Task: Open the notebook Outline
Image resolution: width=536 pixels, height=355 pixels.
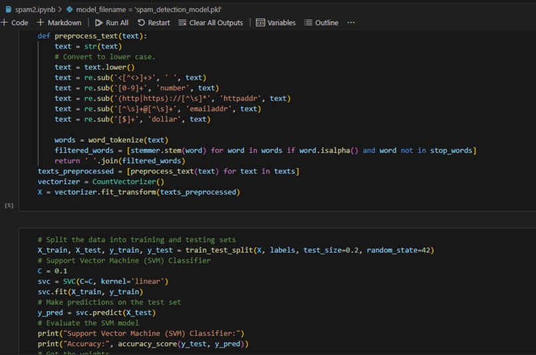Action: [321, 23]
